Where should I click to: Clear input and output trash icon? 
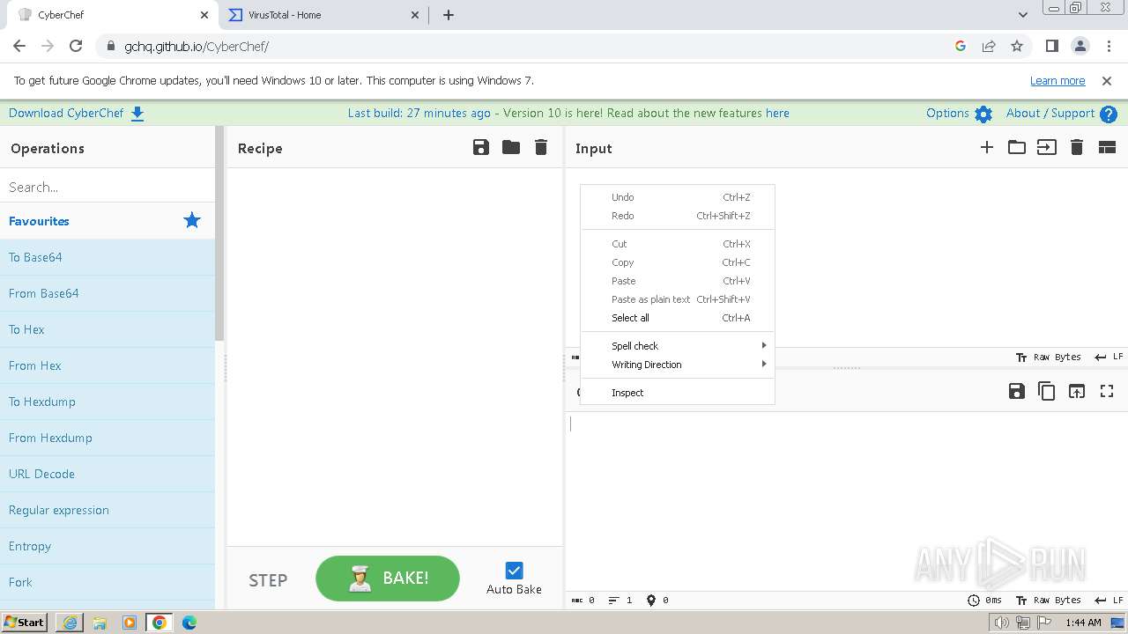pyautogui.click(x=1077, y=148)
